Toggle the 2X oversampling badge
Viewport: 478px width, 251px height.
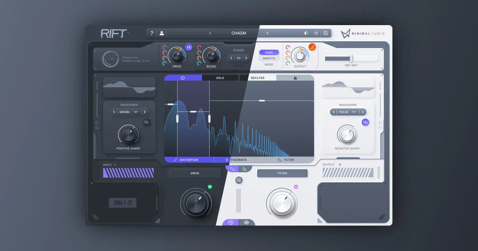tap(188, 47)
